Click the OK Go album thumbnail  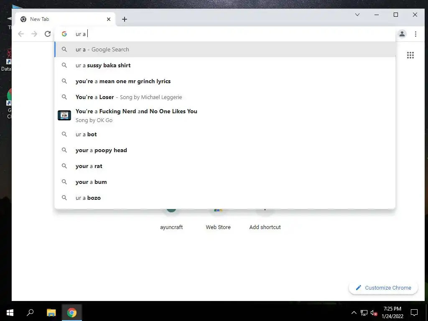coord(64,115)
